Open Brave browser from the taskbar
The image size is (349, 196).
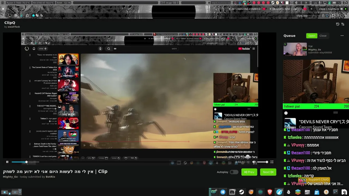pos(270,192)
